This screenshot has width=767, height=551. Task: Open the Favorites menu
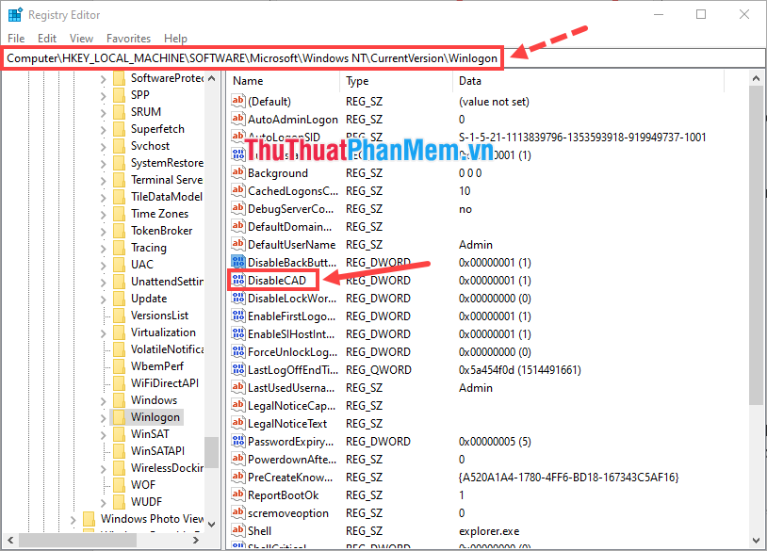pyautogui.click(x=129, y=38)
